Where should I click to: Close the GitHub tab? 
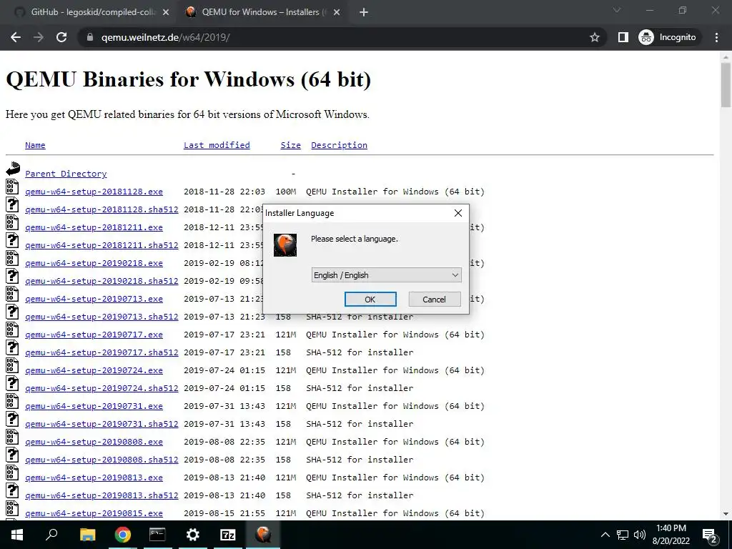pos(166,12)
